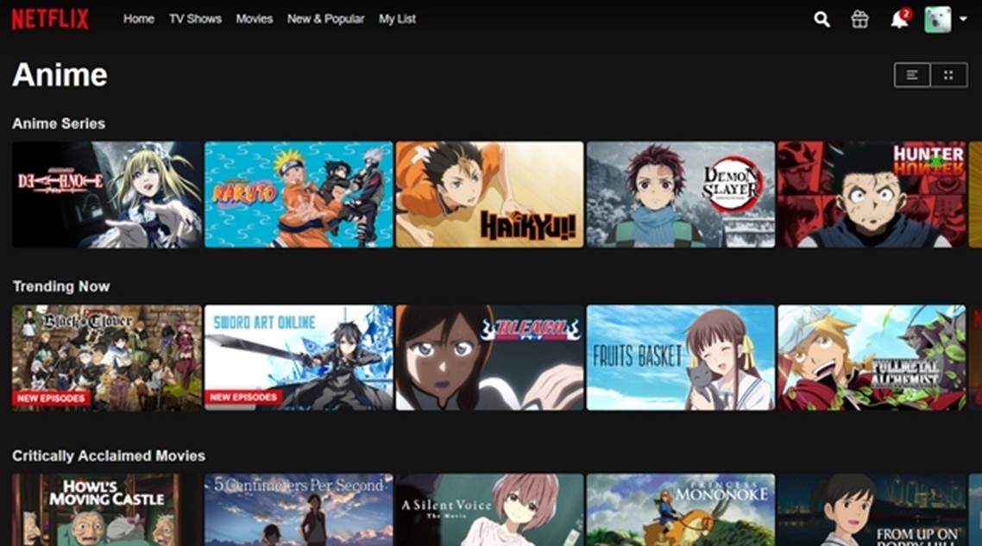Go to the Home menu item
The image size is (982, 546).
[138, 19]
